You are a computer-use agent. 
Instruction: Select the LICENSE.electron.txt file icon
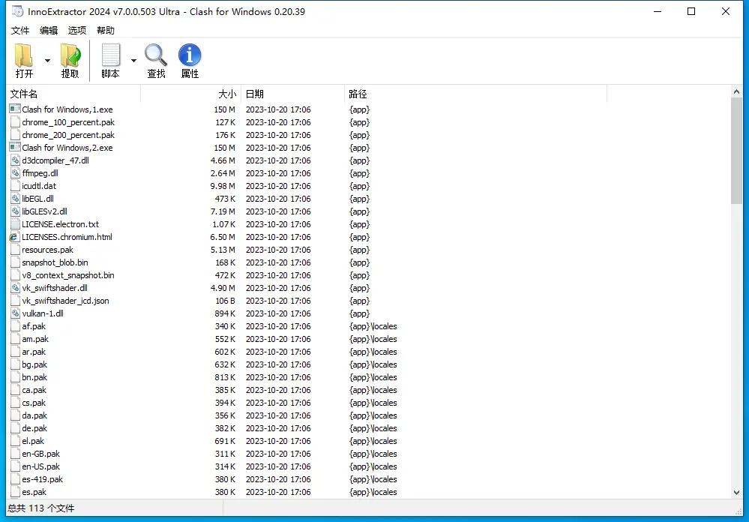click(15, 223)
